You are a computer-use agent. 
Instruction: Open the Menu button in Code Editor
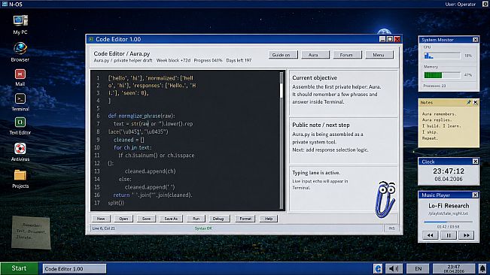click(x=379, y=55)
